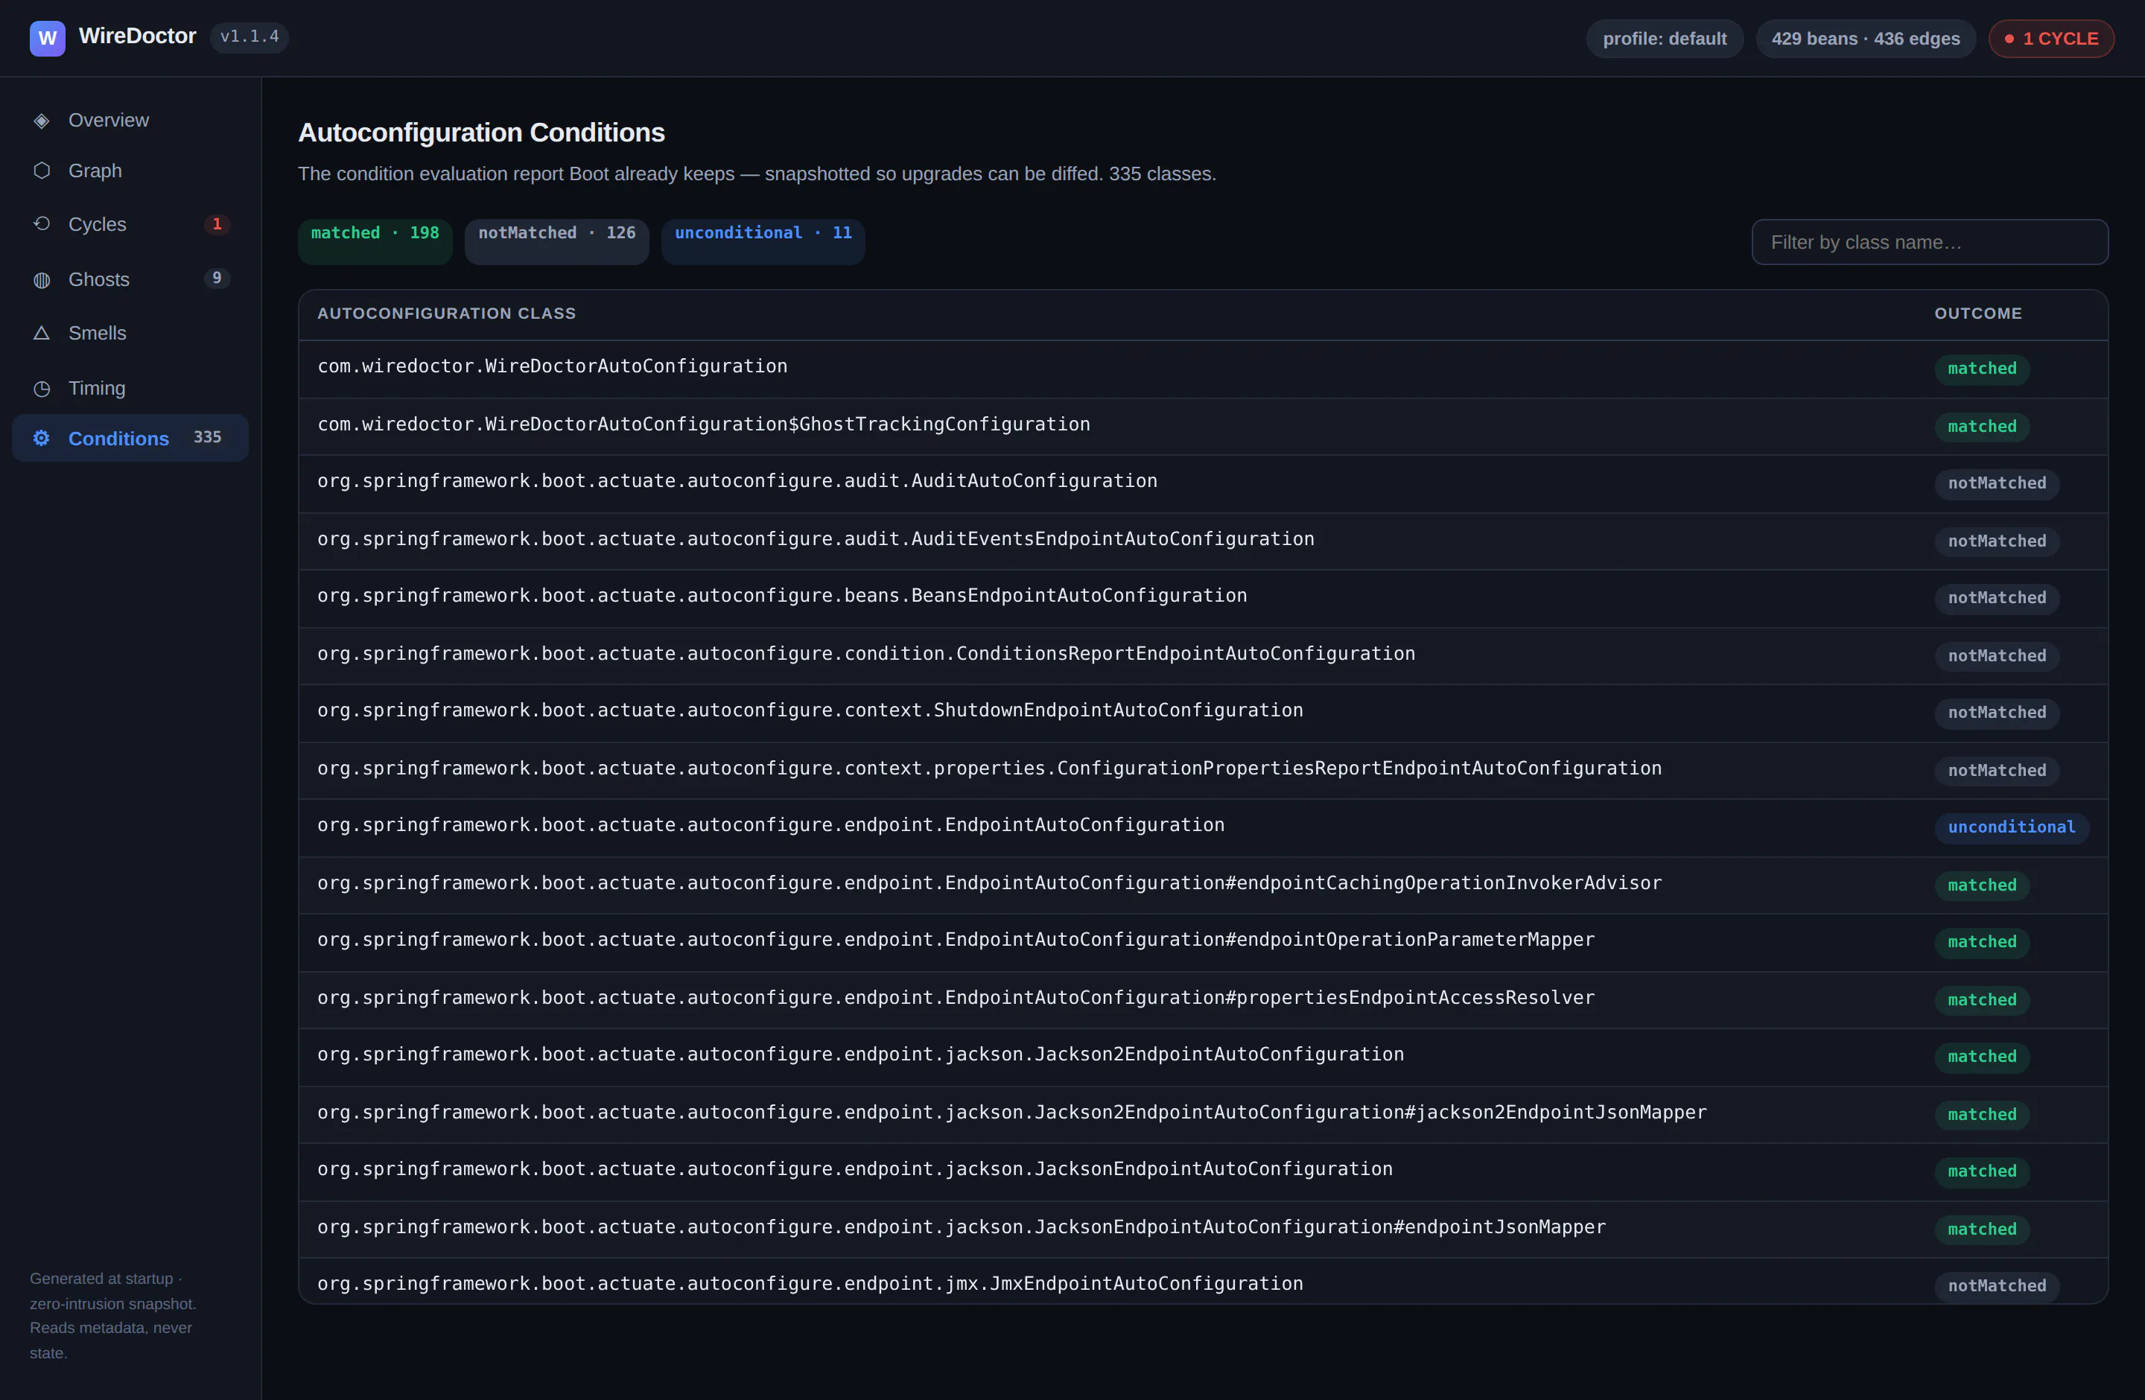
Task: Click the WireDoctor W logo icon
Action: [x=47, y=38]
